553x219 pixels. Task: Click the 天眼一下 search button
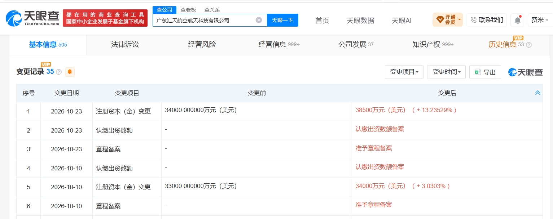tap(282, 20)
